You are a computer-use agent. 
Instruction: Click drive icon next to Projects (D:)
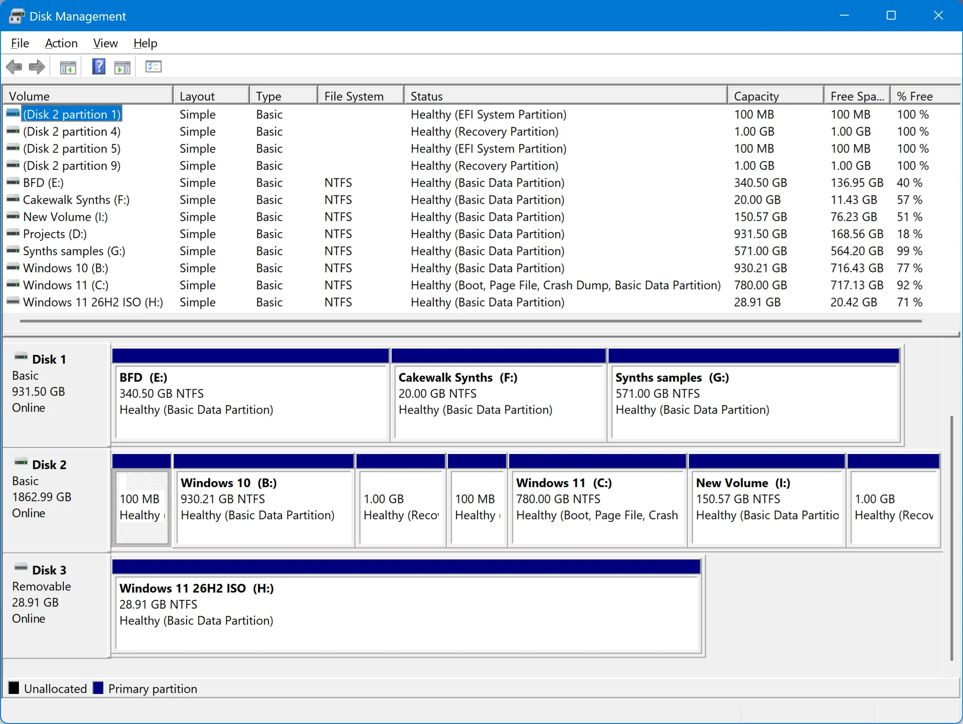[x=13, y=233]
